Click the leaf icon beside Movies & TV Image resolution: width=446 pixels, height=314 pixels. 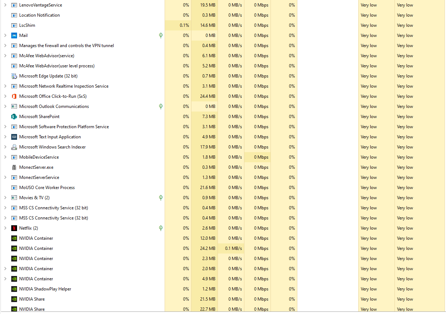tap(161, 198)
